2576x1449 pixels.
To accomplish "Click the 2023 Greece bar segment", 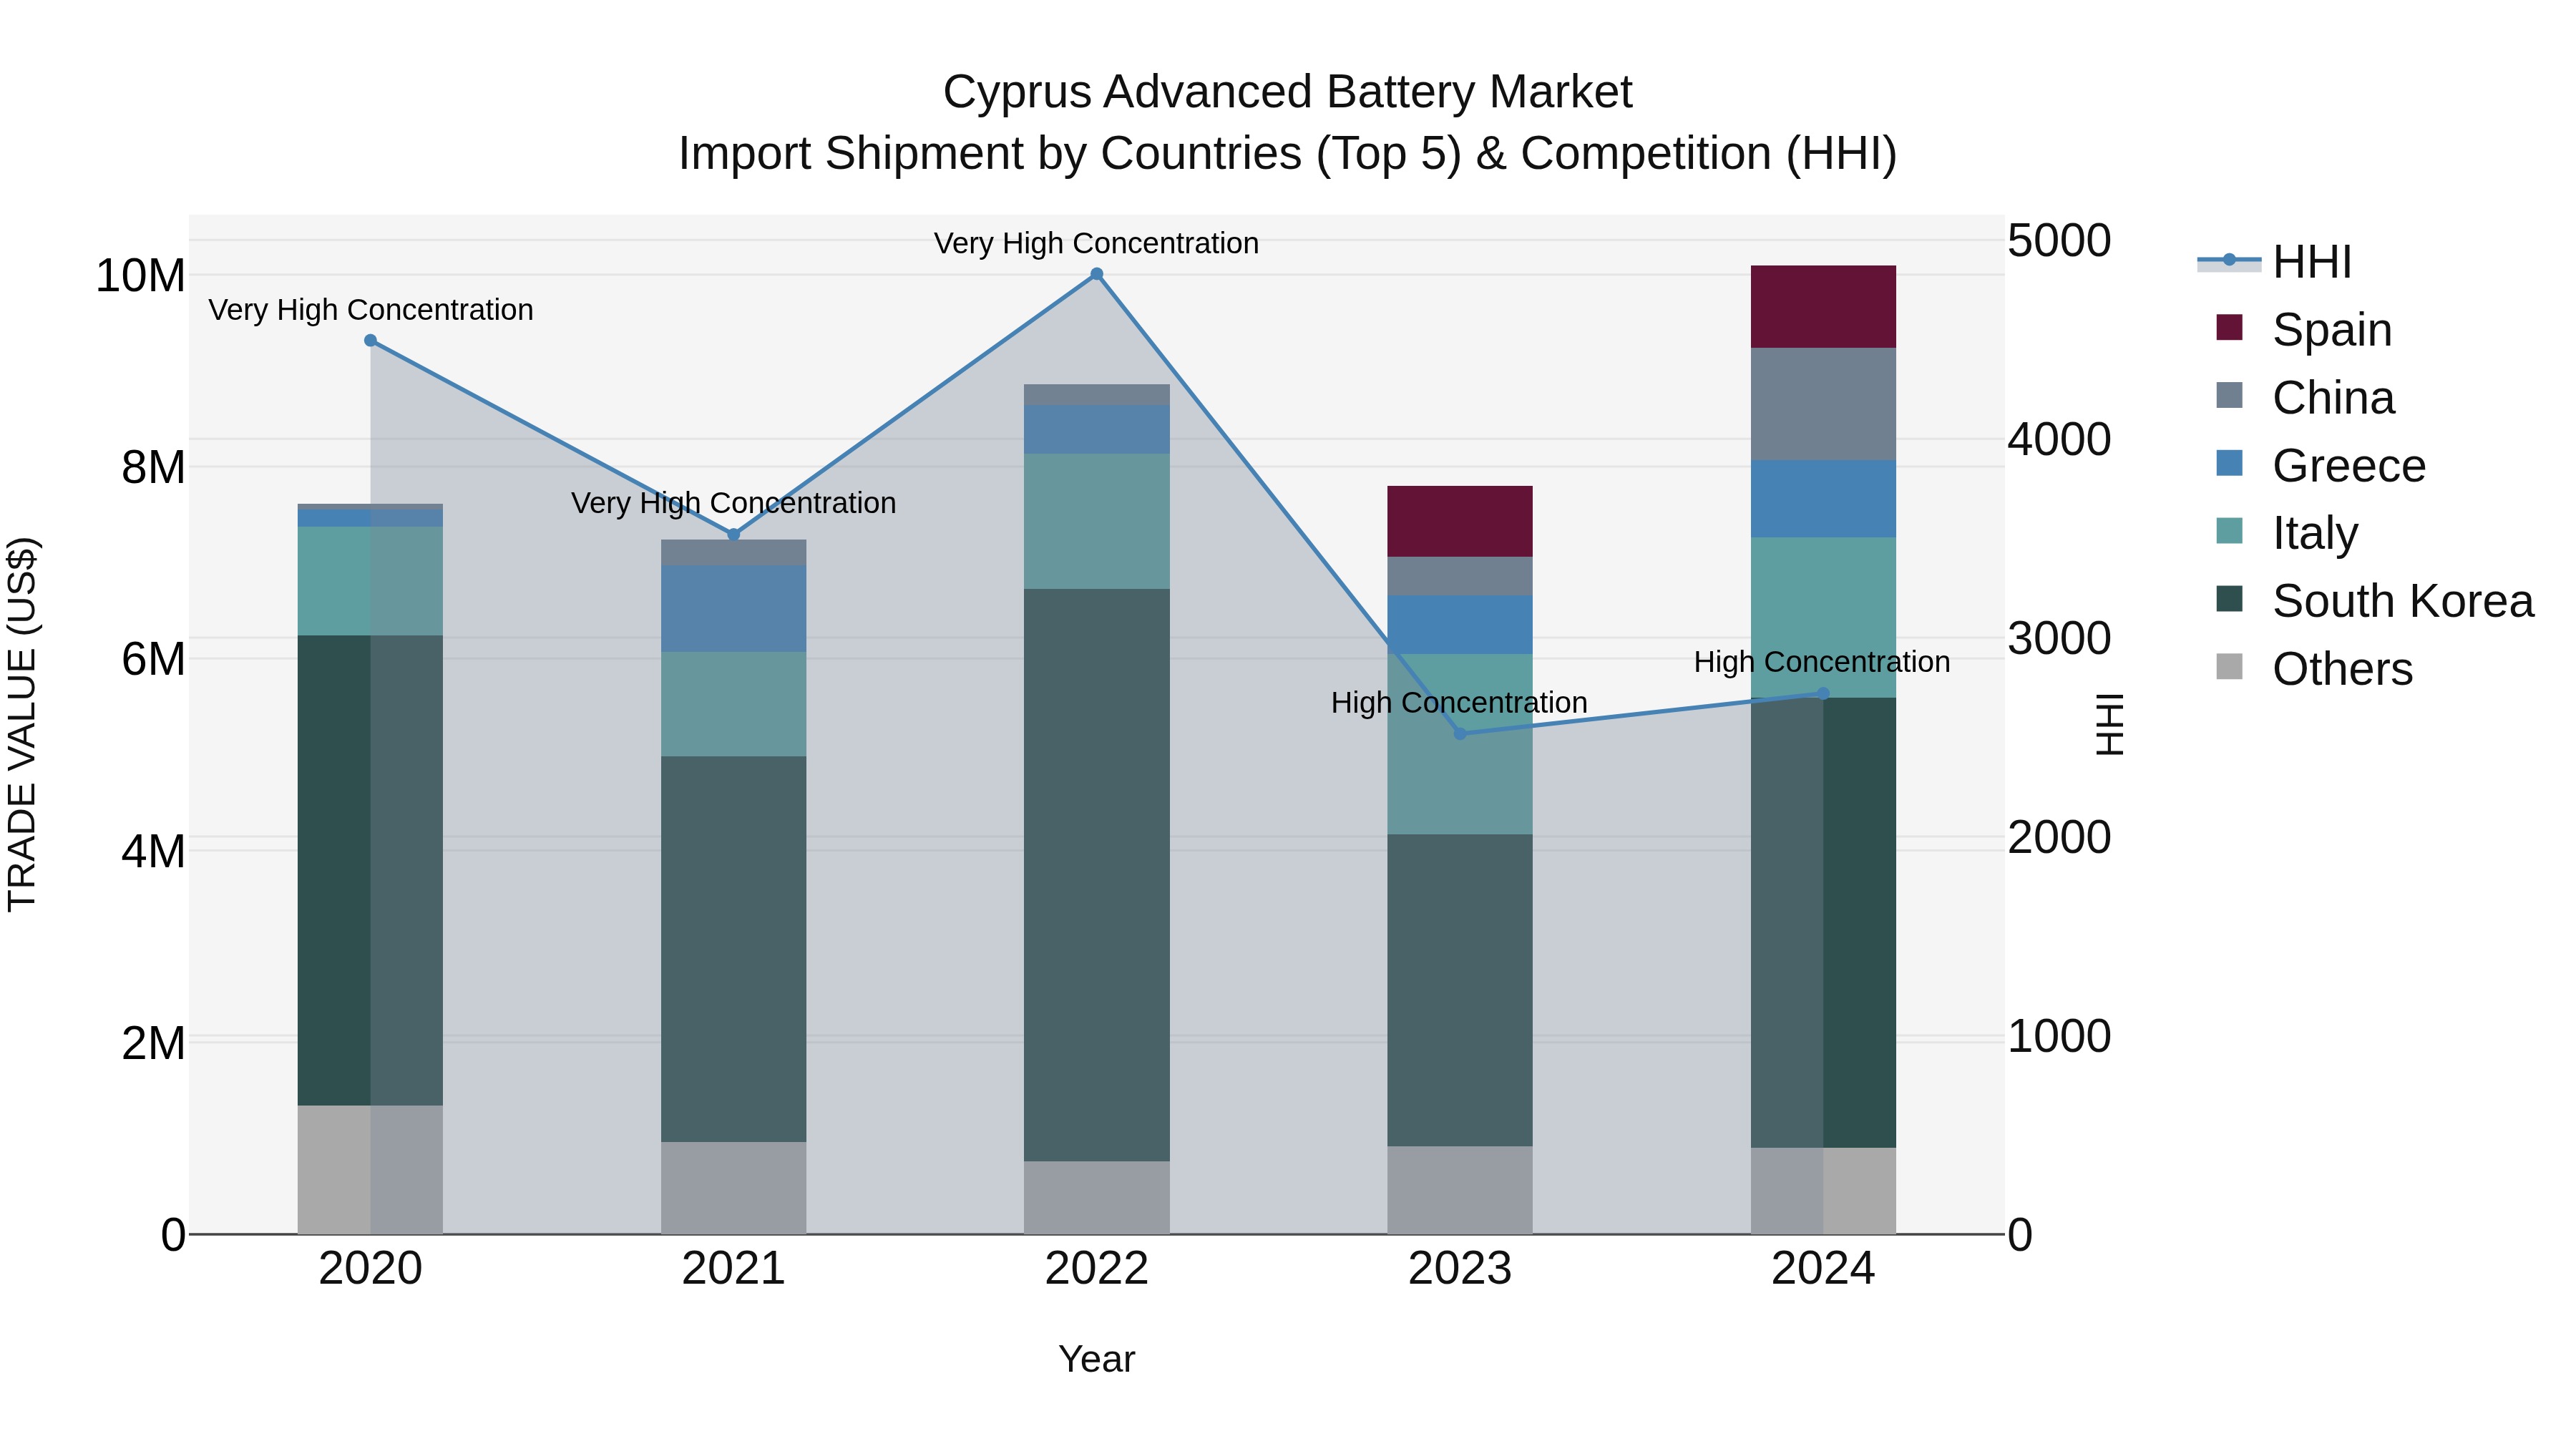I will pyautogui.click(x=1460, y=625).
